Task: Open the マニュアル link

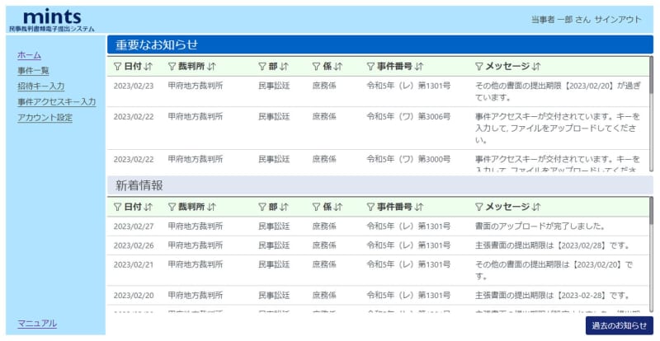Action: (37, 324)
